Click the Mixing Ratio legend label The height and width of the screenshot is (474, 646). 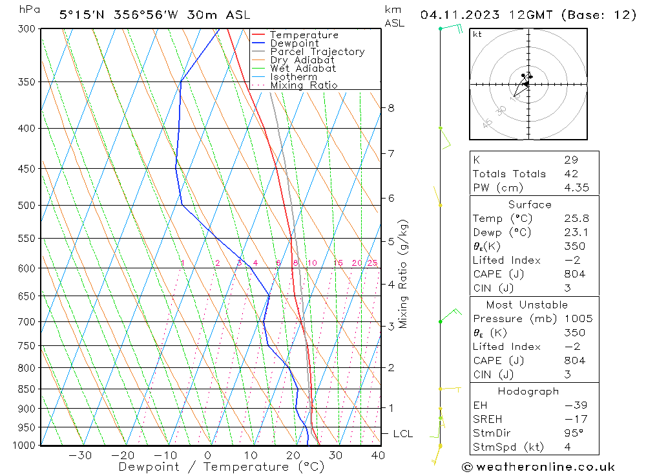tap(304, 85)
